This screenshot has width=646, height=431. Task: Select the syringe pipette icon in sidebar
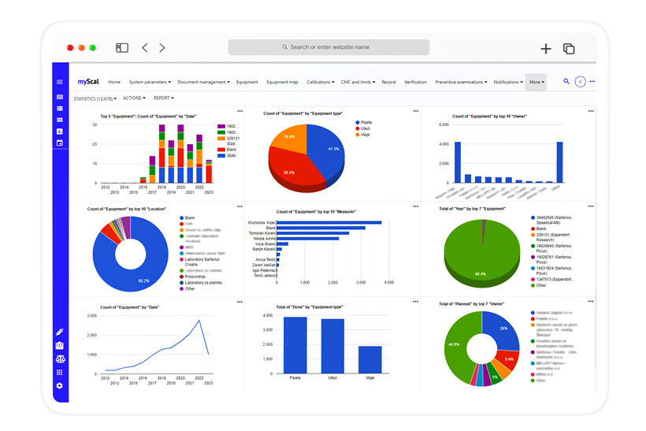(x=60, y=333)
